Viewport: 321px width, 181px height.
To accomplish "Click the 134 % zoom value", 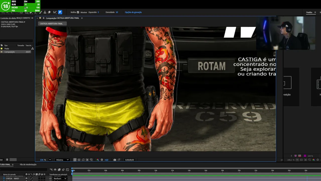I will click(43, 160).
